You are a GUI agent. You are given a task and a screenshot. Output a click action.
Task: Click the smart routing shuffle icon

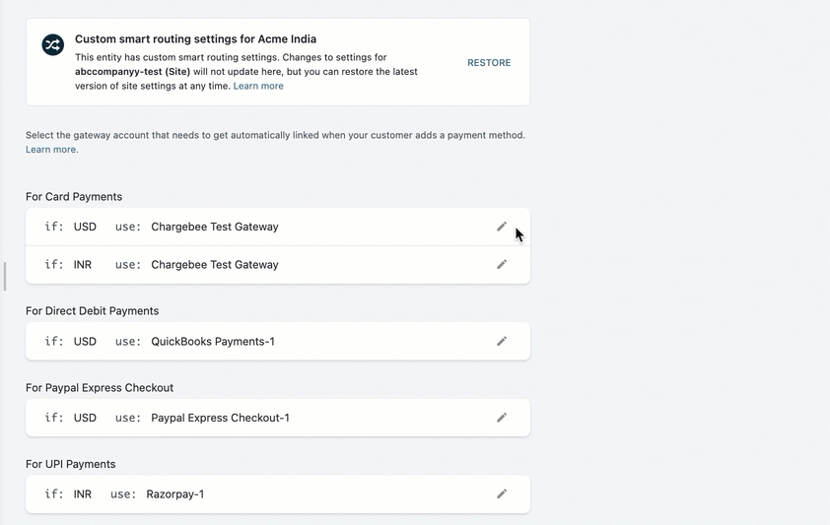(52, 45)
